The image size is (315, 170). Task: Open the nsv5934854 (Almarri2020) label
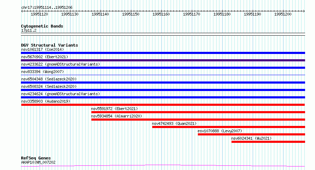pyautogui.click(x=116, y=116)
